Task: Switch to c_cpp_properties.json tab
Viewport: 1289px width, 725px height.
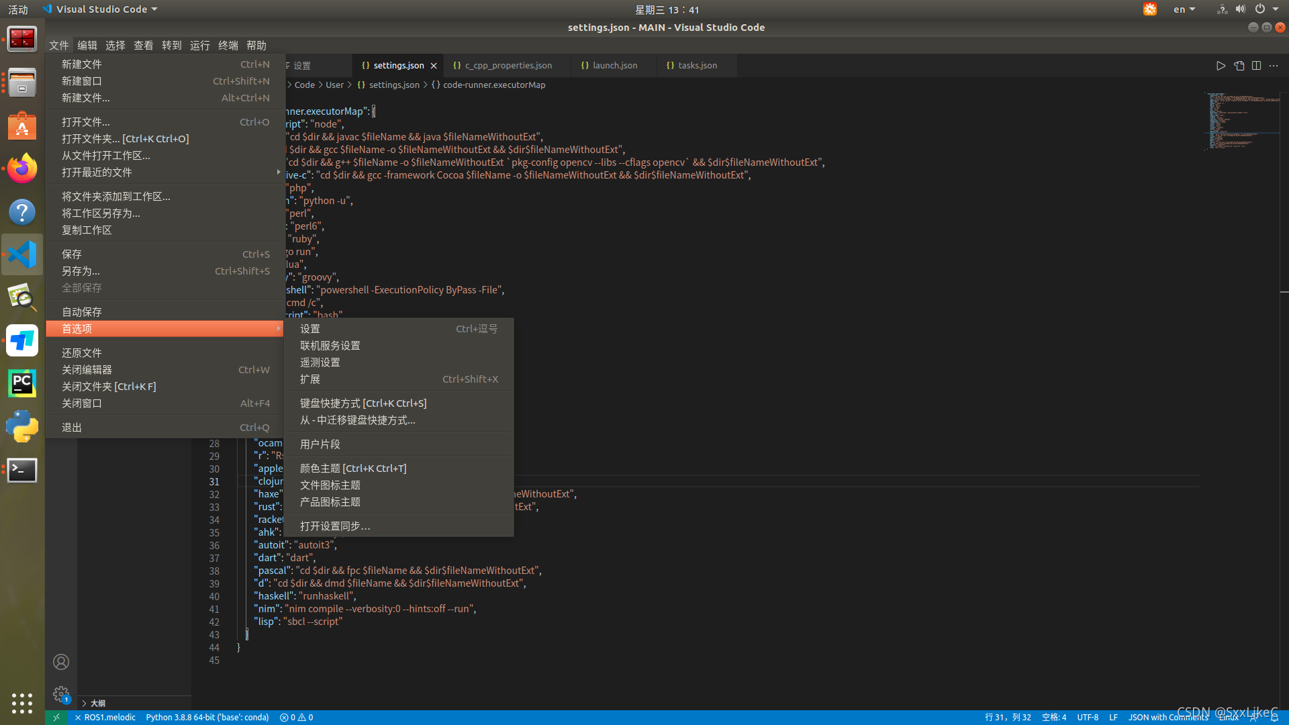Action: coord(508,66)
